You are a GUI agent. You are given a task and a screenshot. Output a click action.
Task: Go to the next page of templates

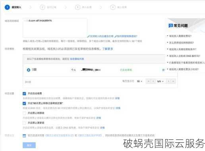pyautogui.click(x=168, y=81)
